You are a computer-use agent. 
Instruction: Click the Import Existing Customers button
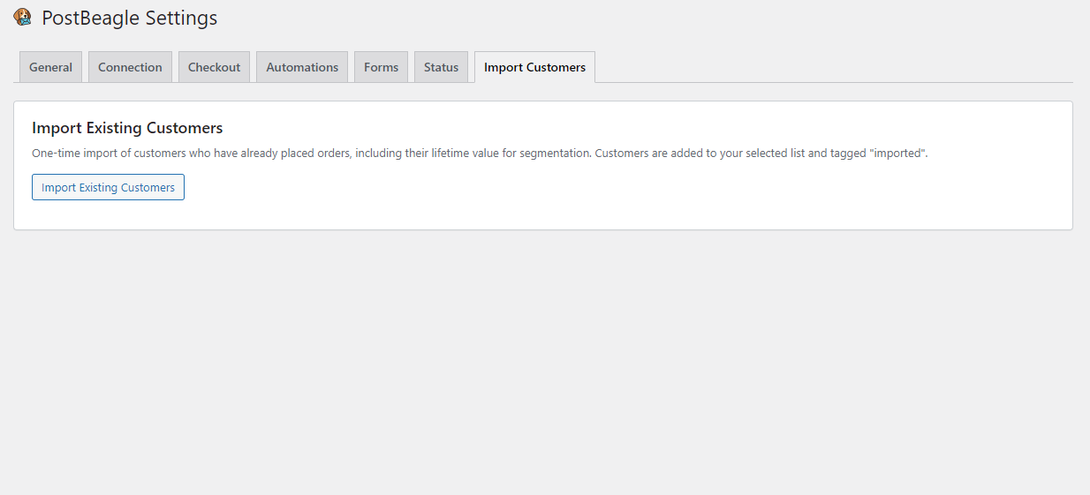[x=108, y=187]
